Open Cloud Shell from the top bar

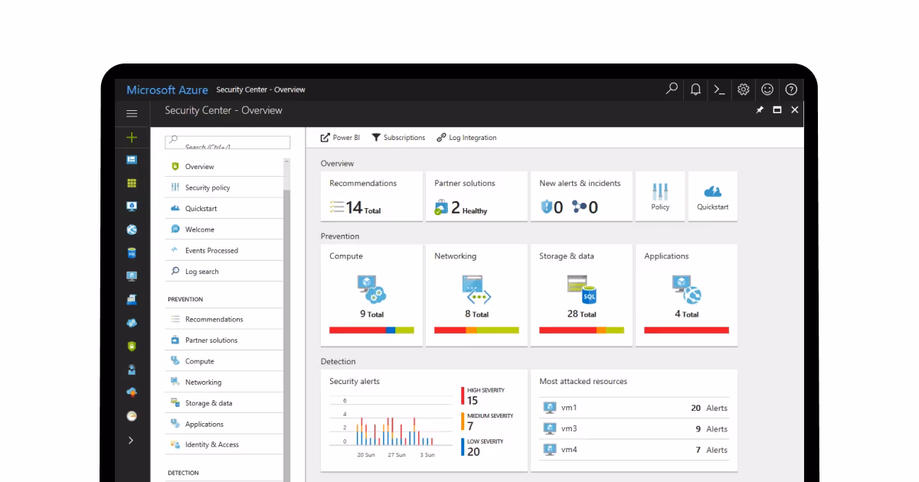719,90
